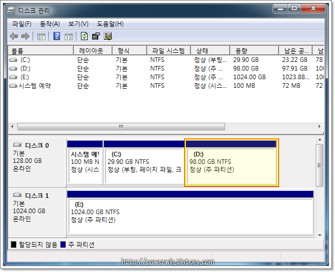The image size is (335, 272).
Task: Click the 29.90 GB capacity cell
Action: coord(246,60)
